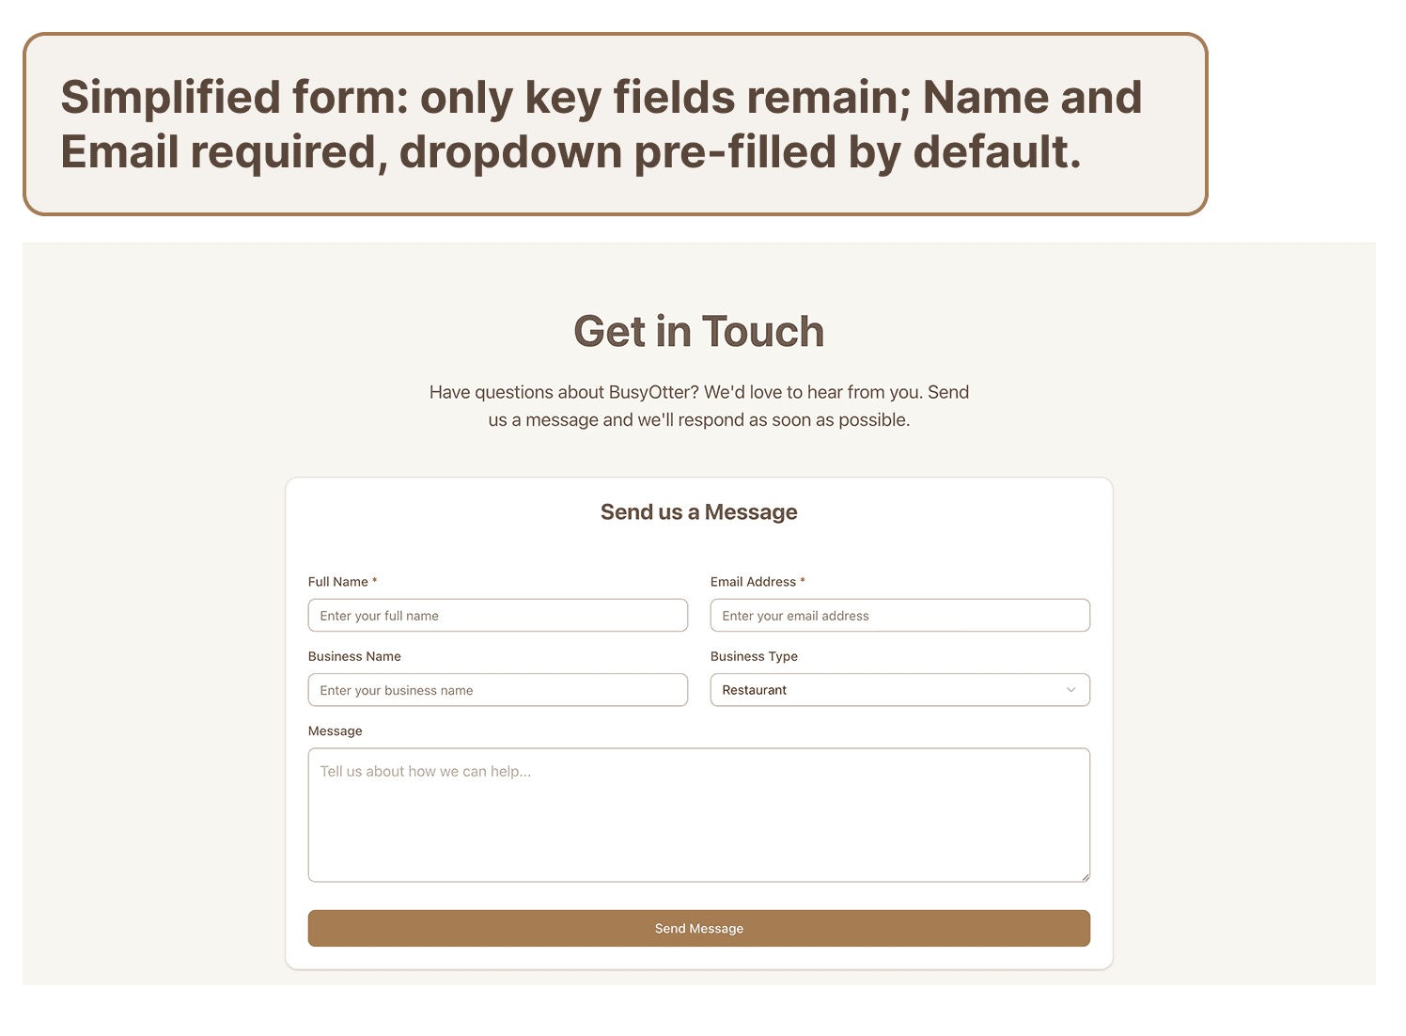Click the Email Address label
Image resolution: width=1406 pixels, height=1036 pixels.
[752, 581]
